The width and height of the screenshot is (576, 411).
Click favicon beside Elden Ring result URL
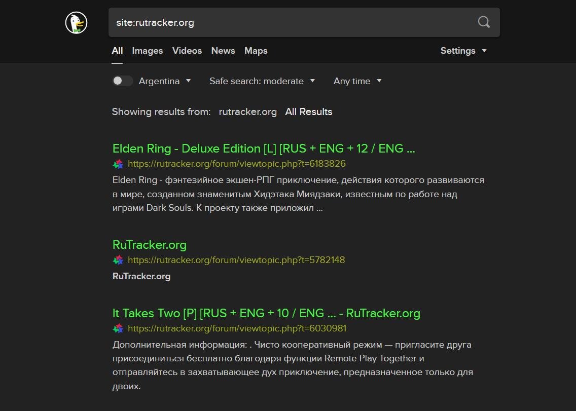coord(118,164)
